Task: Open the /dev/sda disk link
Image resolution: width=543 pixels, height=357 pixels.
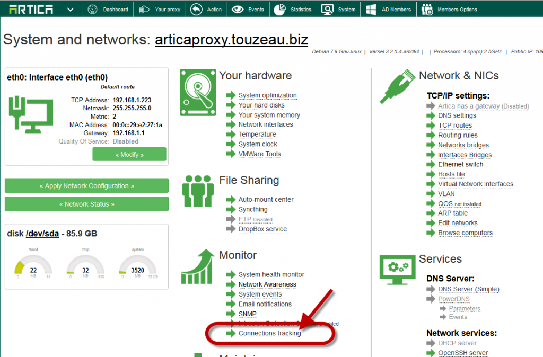Action: click(x=42, y=234)
